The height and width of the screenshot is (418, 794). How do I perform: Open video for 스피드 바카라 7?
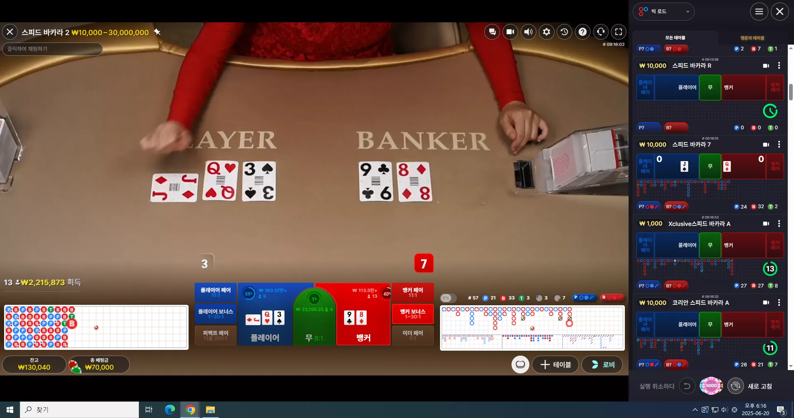click(x=766, y=145)
